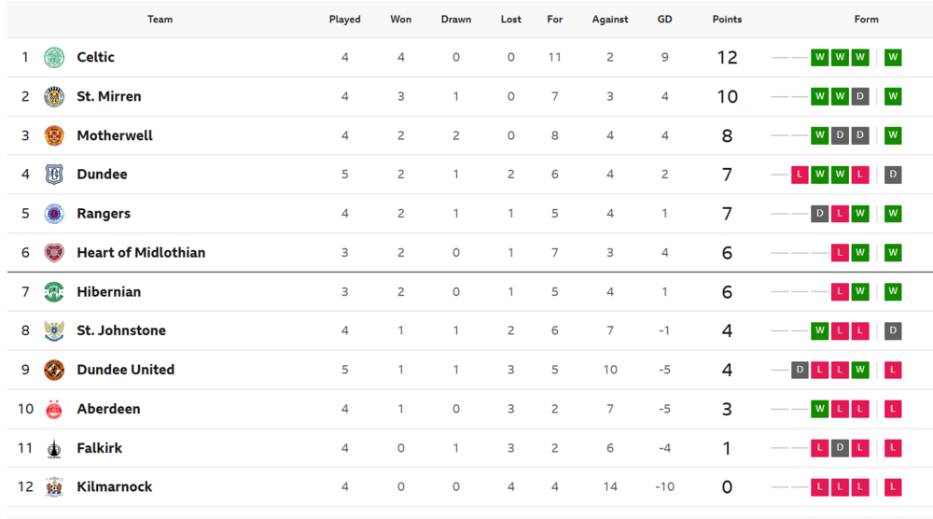Select the Heart of Midlothian crest

pyautogui.click(x=54, y=253)
